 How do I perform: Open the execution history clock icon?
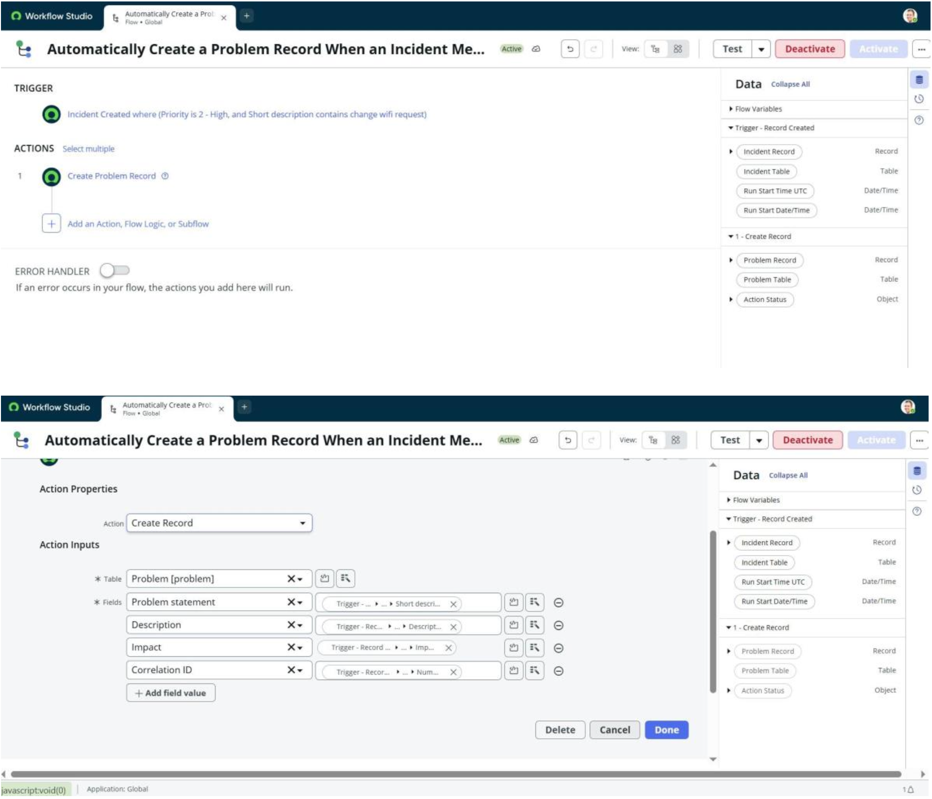coord(919,100)
